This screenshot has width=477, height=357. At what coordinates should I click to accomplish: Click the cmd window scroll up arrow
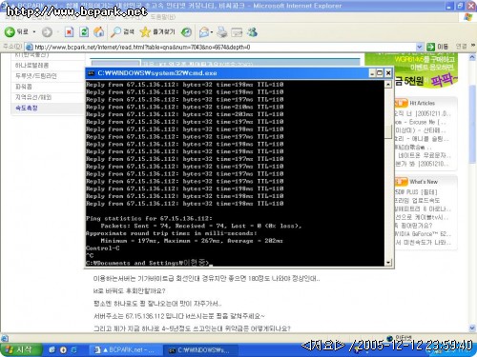click(x=388, y=85)
